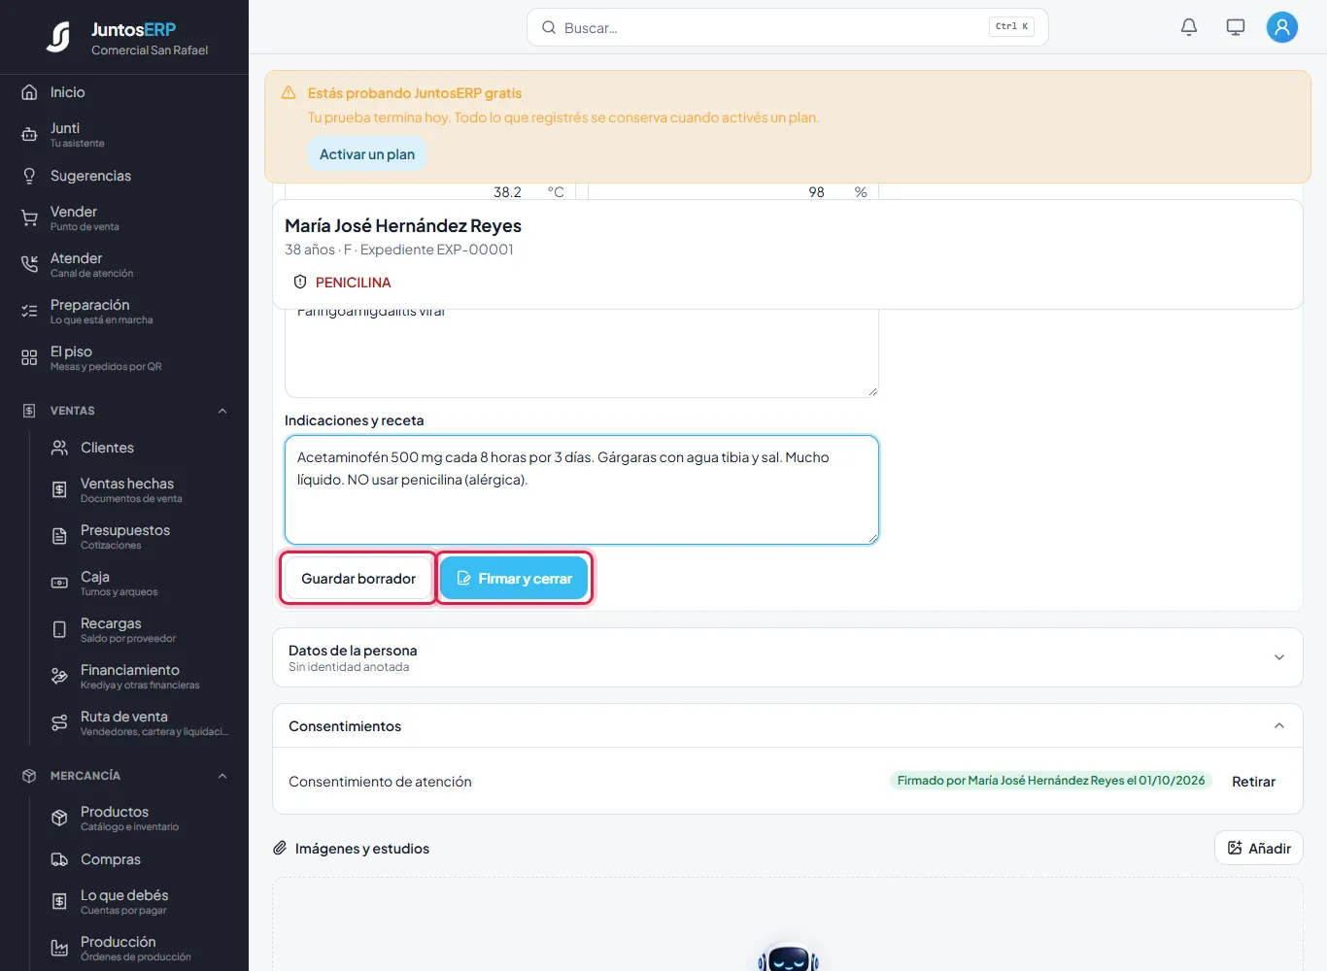The width and height of the screenshot is (1327, 971).
Task: Open Preparación checklist icon
Action: tap(29, 312)
